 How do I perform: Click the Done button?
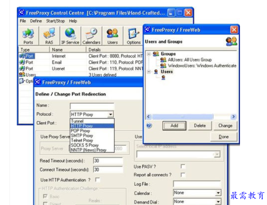coord(223,137)
